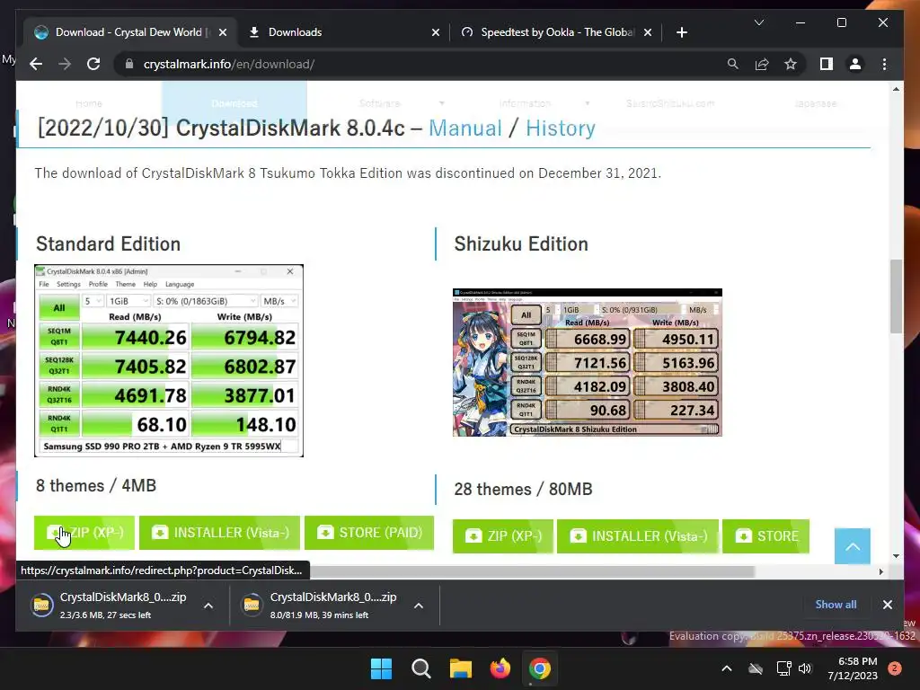
Task: Click the OneDrive tray icon
Action: 756,668
